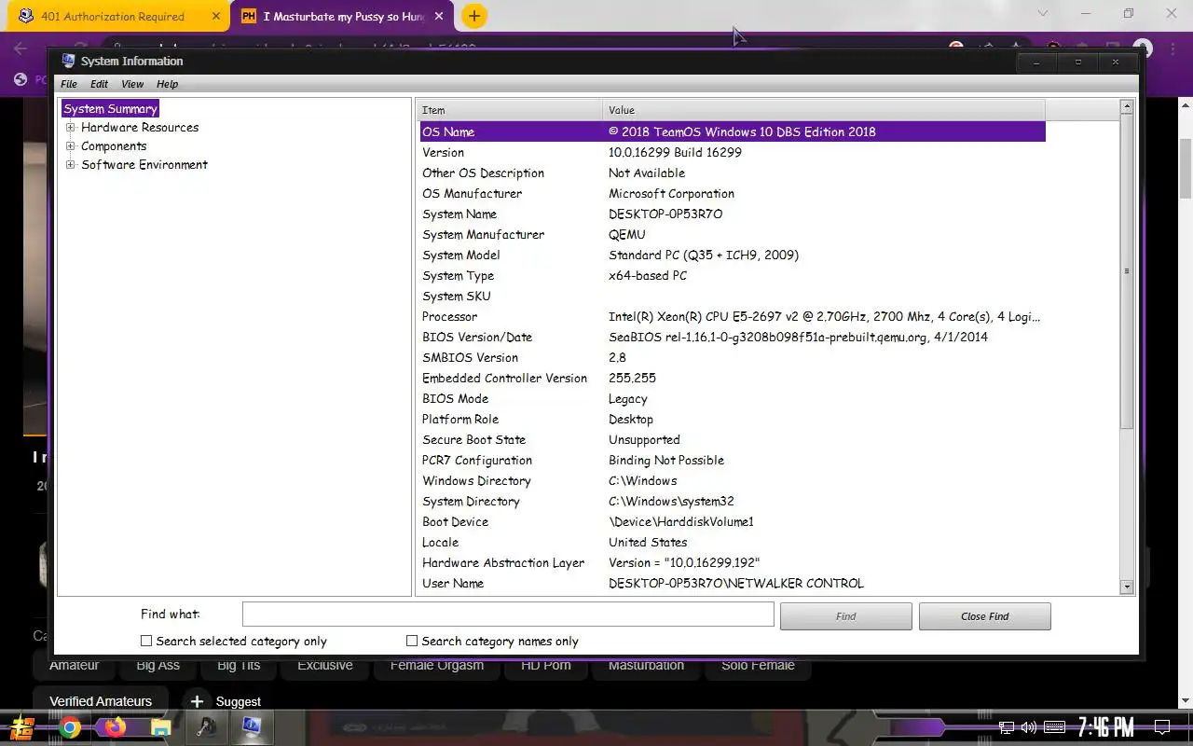Launch Google Chrome from the taskbar
Screen dimensions: 1193x746
70,727
